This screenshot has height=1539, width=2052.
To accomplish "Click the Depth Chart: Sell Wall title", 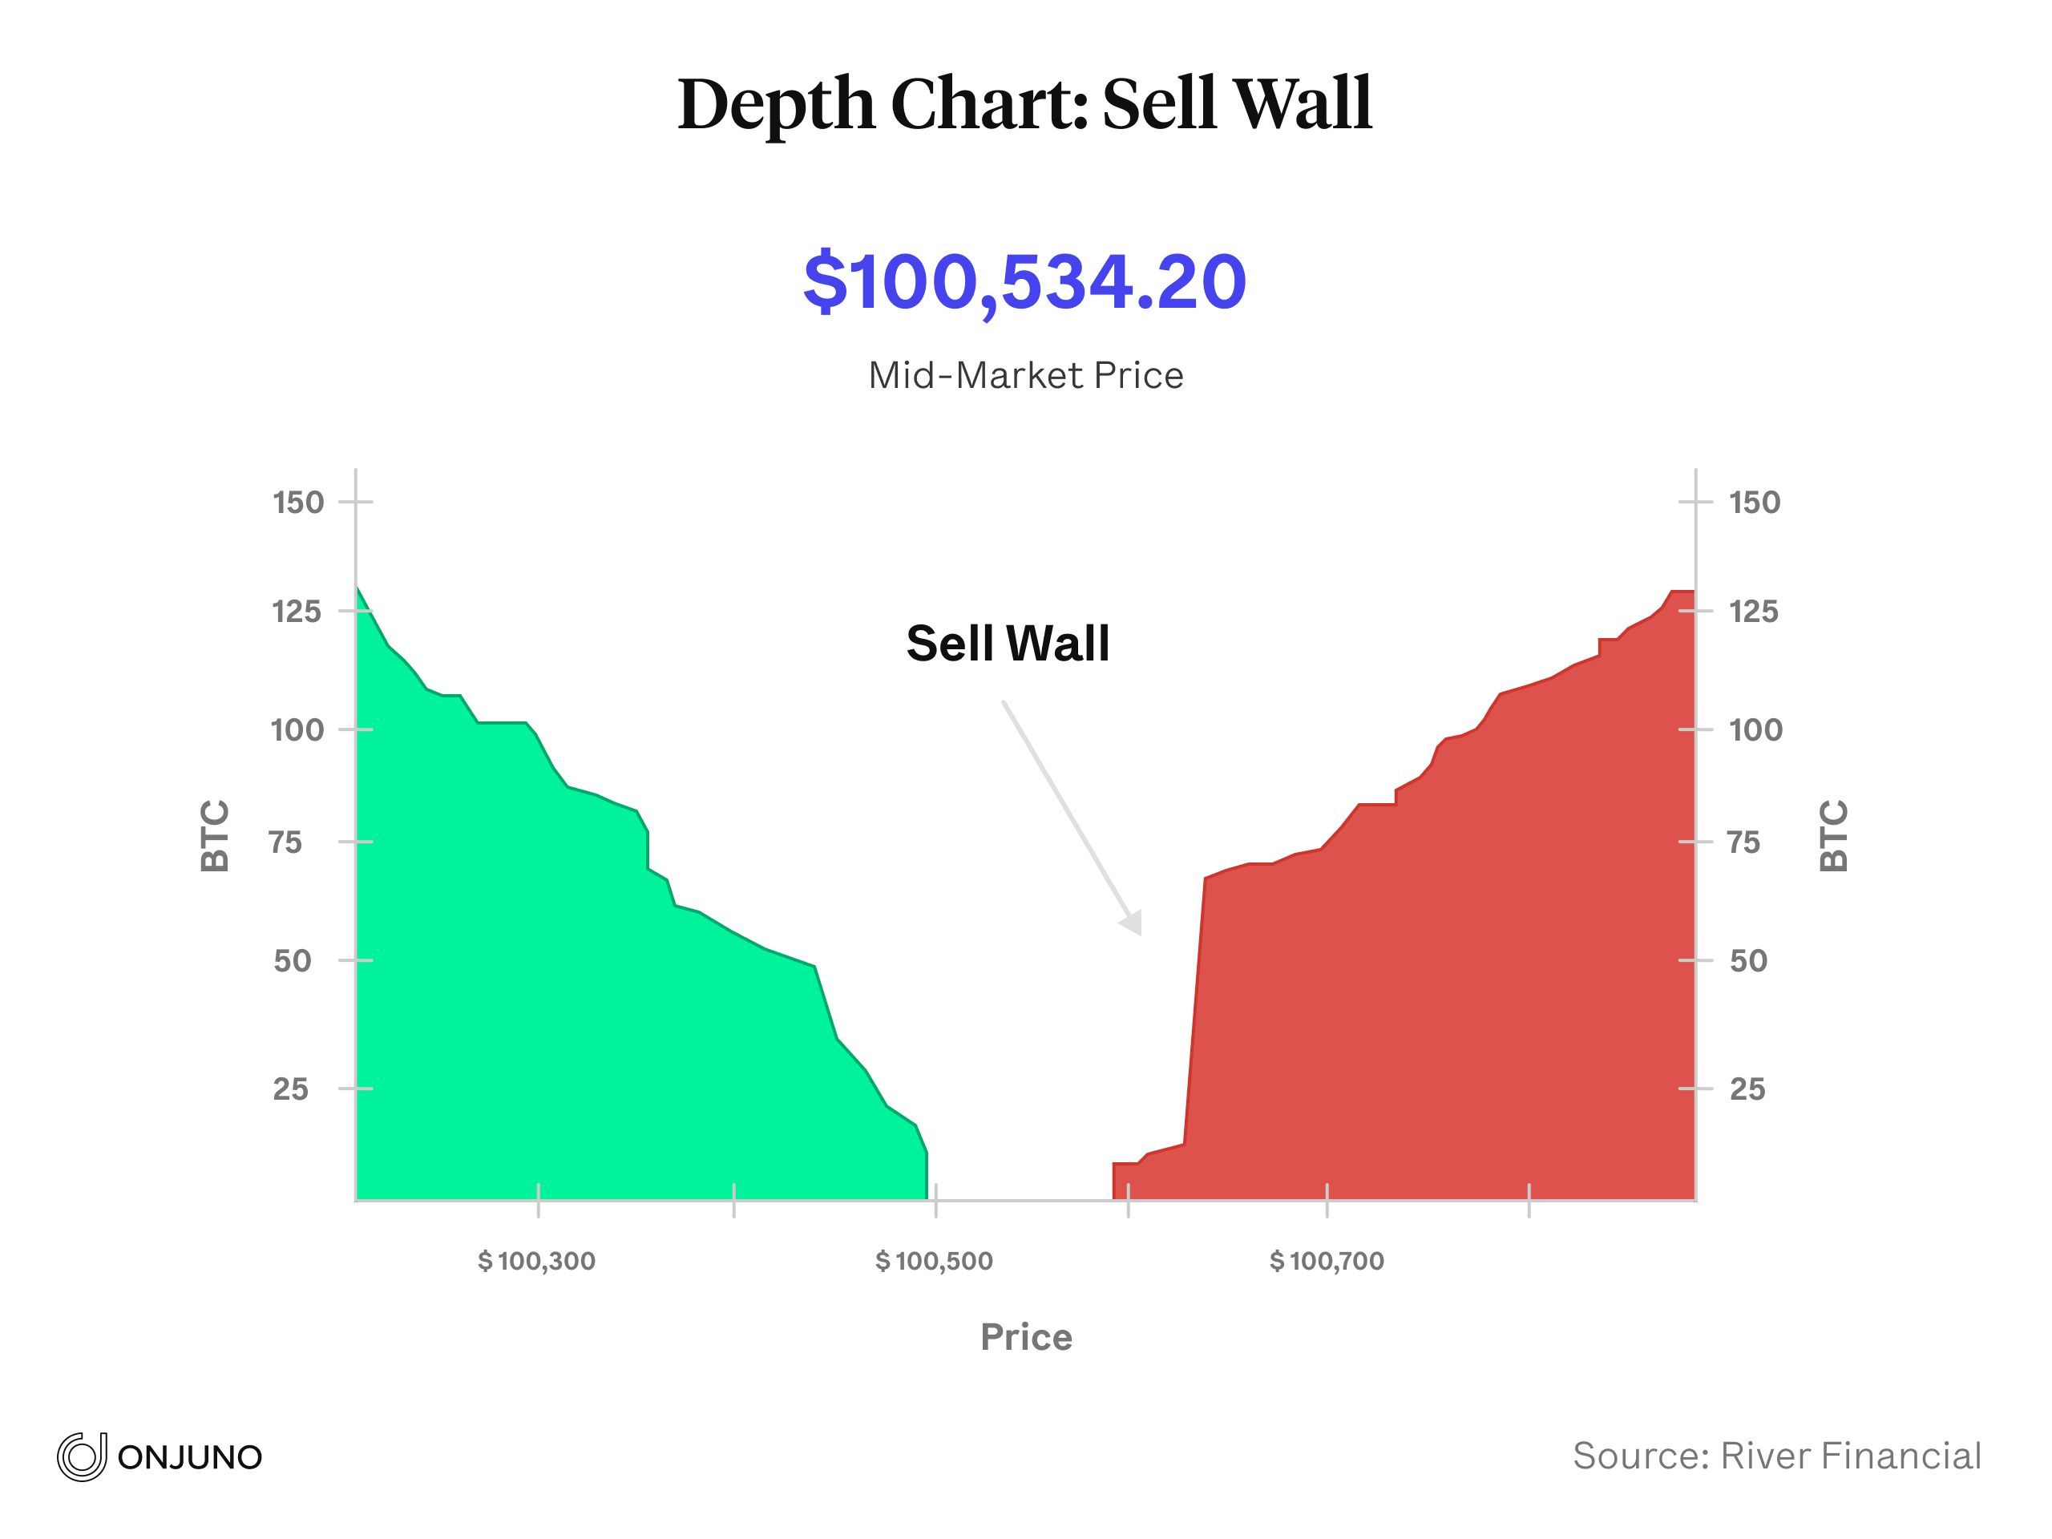I will point(1024,103).
